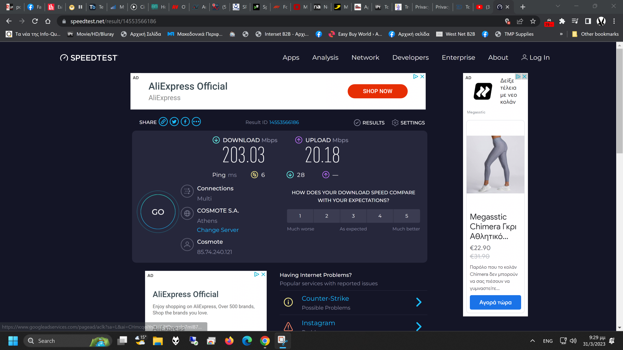Open more share options icon
Viewport: 623px width, 350px height.
click(196, 122)
